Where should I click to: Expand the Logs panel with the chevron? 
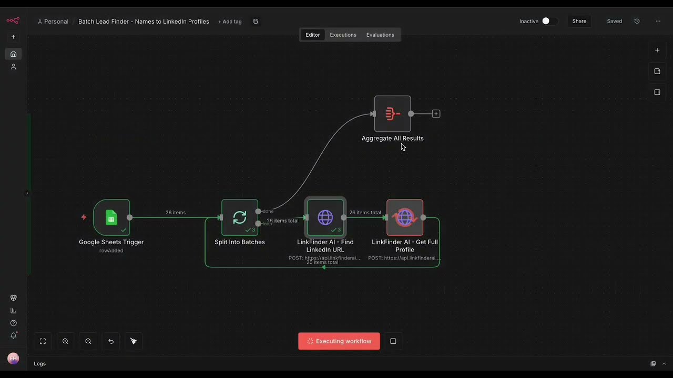tap(664, 363)
